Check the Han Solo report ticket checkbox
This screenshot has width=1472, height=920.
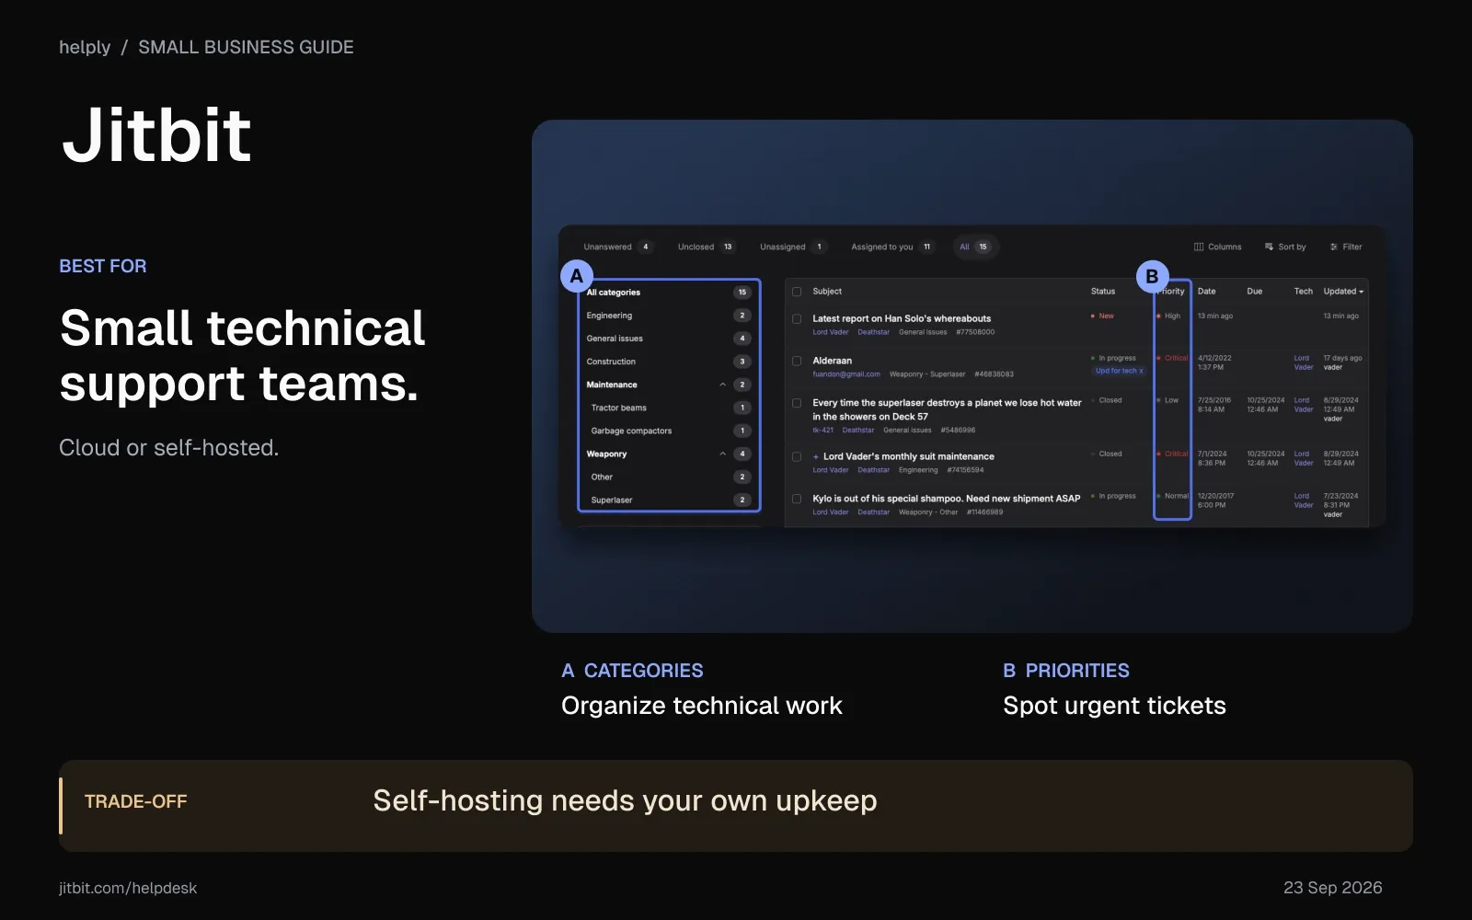pos(797,319)
